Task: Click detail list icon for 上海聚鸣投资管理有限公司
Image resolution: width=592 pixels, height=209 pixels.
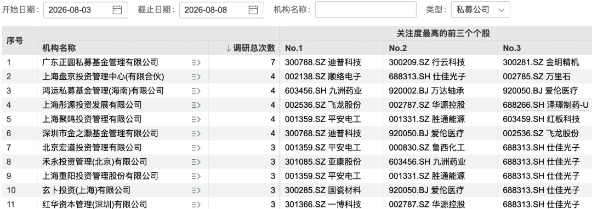Action: pos(196,119)
